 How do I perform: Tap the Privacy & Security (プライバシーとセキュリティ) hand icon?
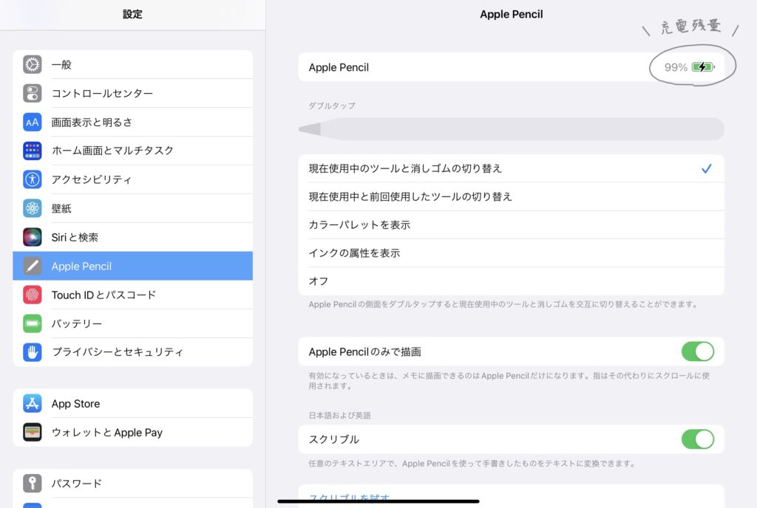[x=33, y=352]
